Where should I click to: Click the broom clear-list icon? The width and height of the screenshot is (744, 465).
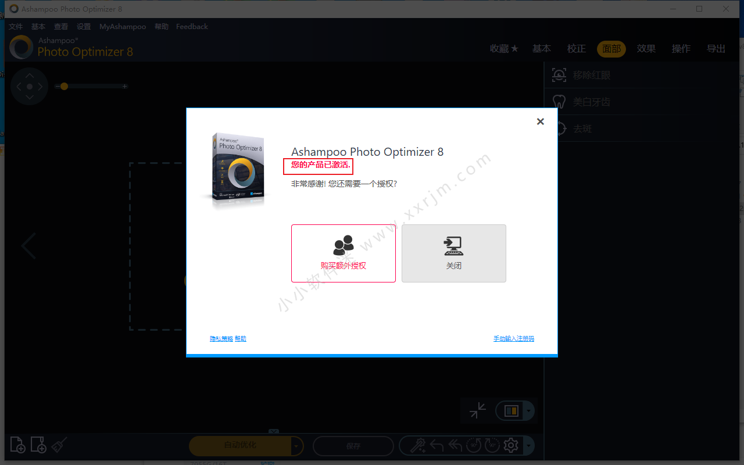[59, 445]
